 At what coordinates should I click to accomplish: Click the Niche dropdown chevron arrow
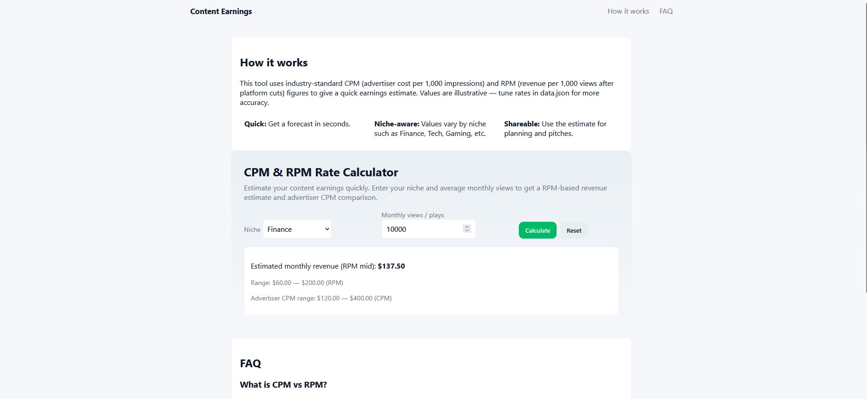[x=327, y=229]
